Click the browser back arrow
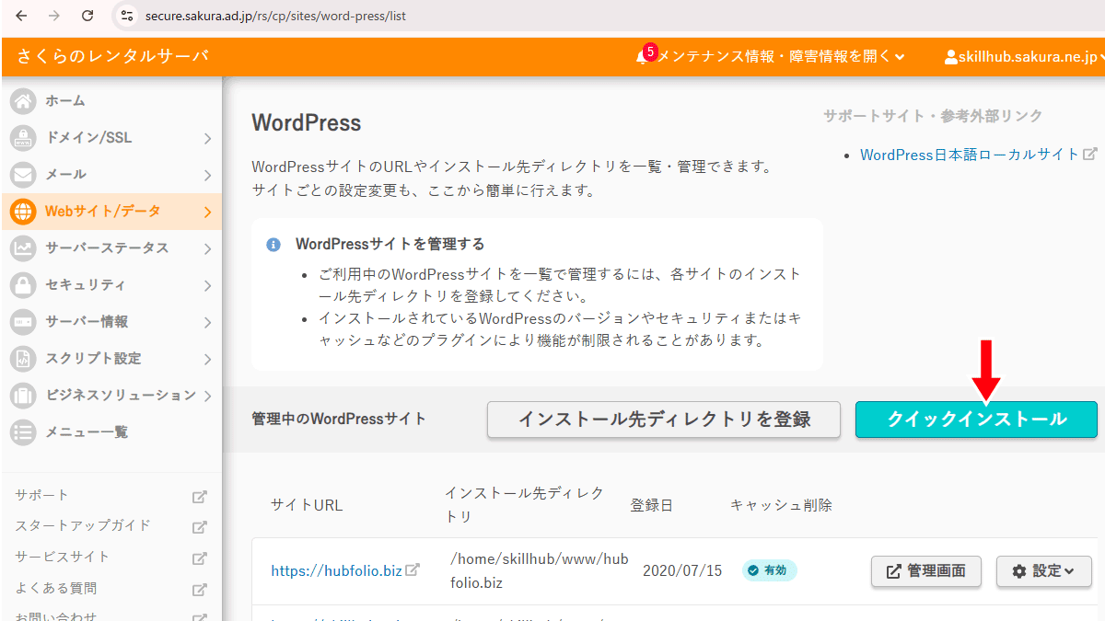This screenshot has width=1105, height=621. (x=20, y=16)
